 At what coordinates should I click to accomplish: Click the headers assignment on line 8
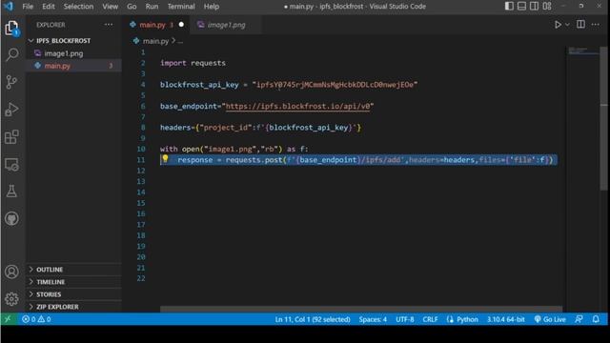coord(260,128)
